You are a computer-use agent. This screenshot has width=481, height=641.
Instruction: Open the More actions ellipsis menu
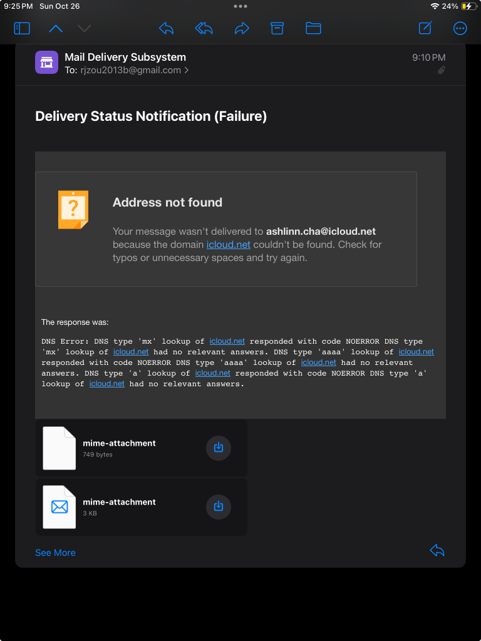tap(460, 28)
